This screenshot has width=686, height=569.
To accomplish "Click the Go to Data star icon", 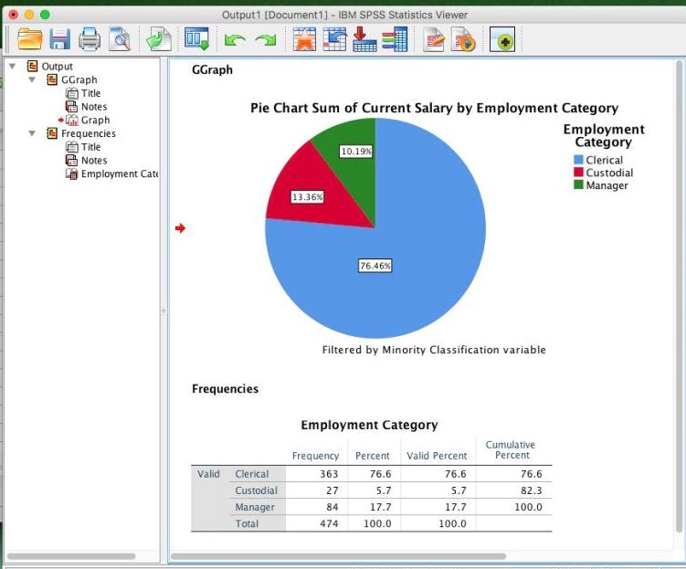I will (x=303, y=39).
